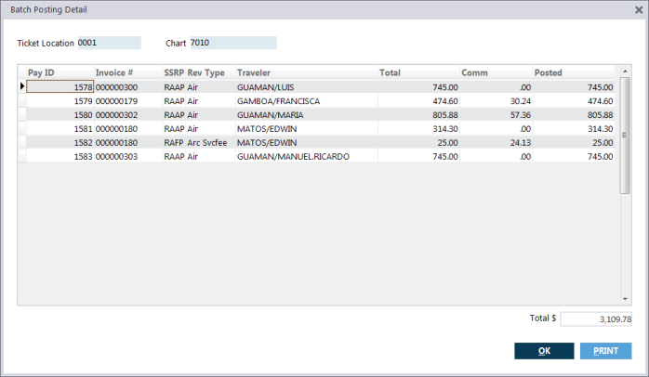Select the row indicator arrow for 1578
Viewport: 649px width, 377px height.
click(22, 86)
